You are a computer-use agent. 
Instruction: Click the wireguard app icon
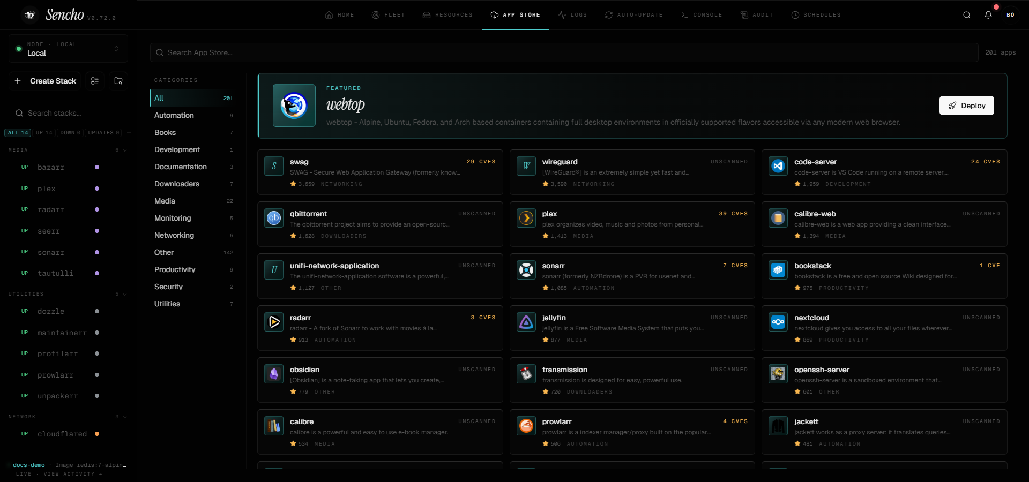pyautogui.click(x=526, y=166)
